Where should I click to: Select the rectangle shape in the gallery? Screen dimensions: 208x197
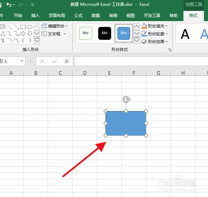point(23,27)
